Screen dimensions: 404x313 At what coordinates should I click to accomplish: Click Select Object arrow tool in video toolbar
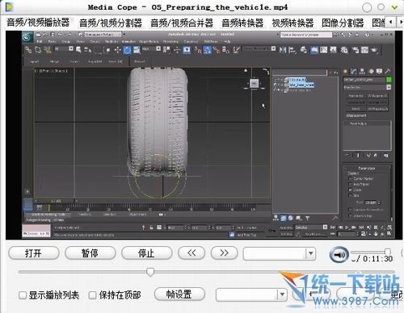coord(78,50)
